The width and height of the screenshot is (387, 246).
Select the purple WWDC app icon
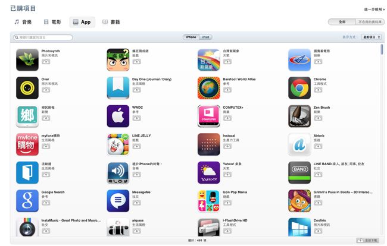click(118, 116)
